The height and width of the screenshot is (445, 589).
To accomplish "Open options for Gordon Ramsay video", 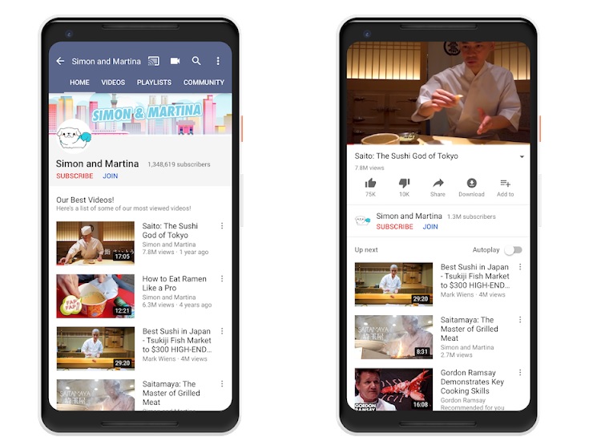I will 520,373.
